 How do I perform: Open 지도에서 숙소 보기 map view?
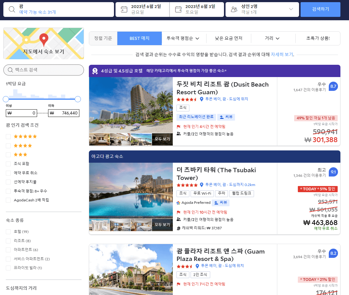[44, 44]
